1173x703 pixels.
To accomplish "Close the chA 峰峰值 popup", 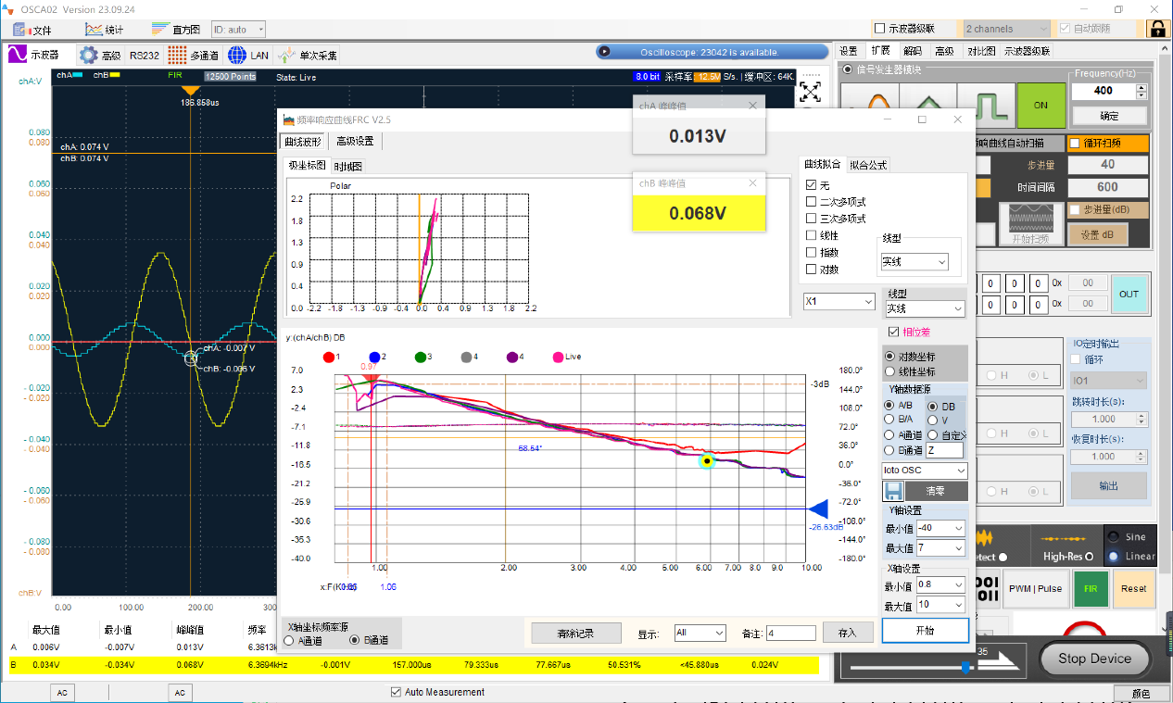I will [x=752, y=106].
